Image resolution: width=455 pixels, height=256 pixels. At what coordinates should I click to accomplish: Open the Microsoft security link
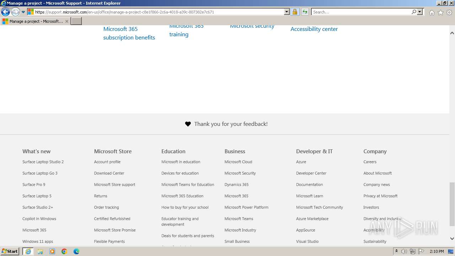coord(252,26)
